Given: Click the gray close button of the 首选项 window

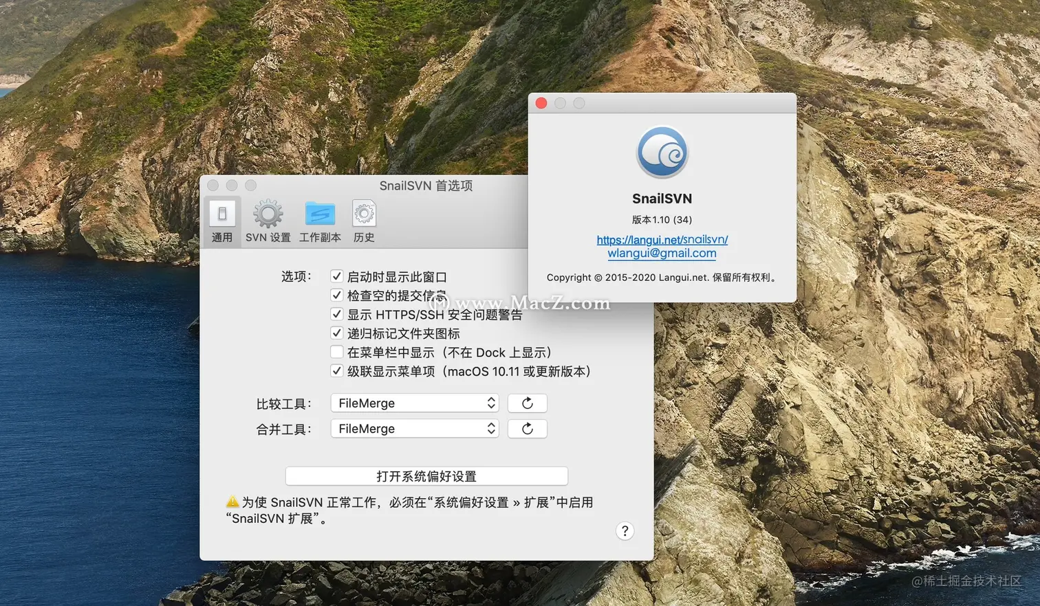Looking at the screenshot, I should pos(213,186).
